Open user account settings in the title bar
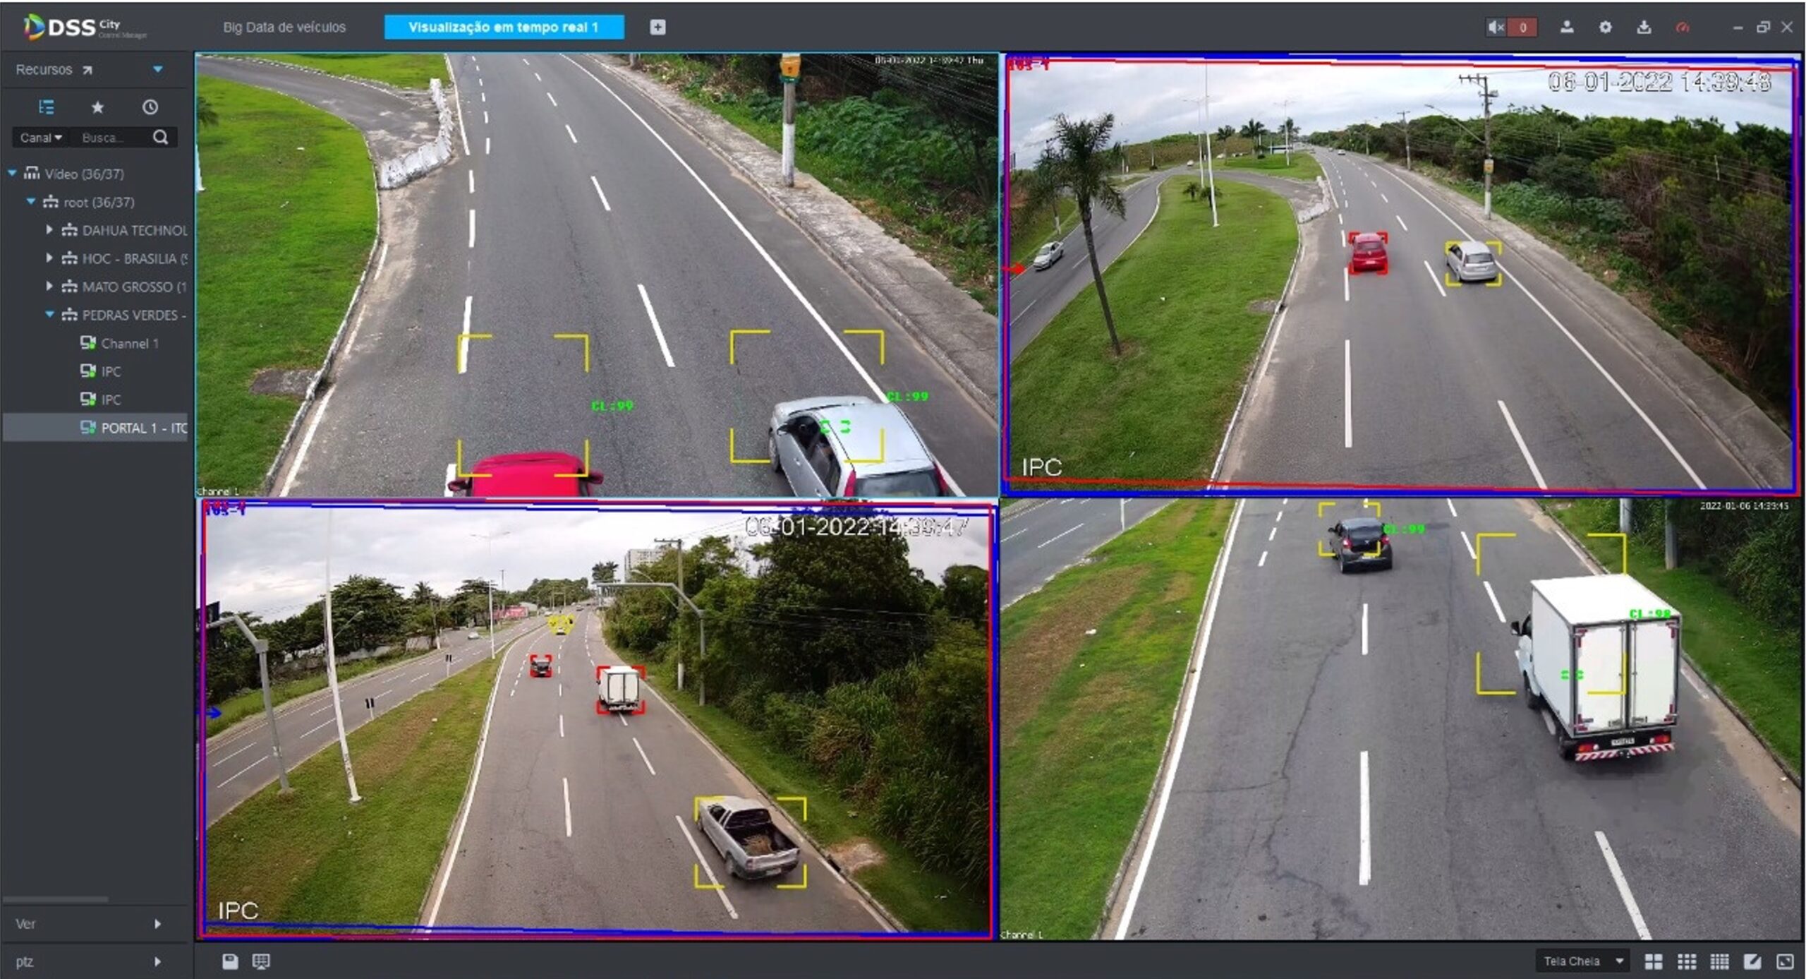Viewport: 1806px width, 979px height. (x=1568, y=27)
